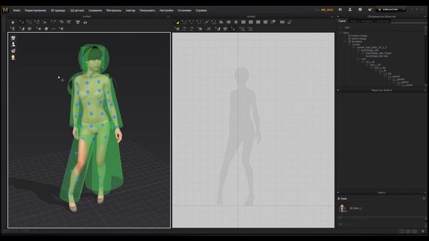Select 2D Pattern Design tree item
This screenshot has height=241, width=429.
pos(358,35)
